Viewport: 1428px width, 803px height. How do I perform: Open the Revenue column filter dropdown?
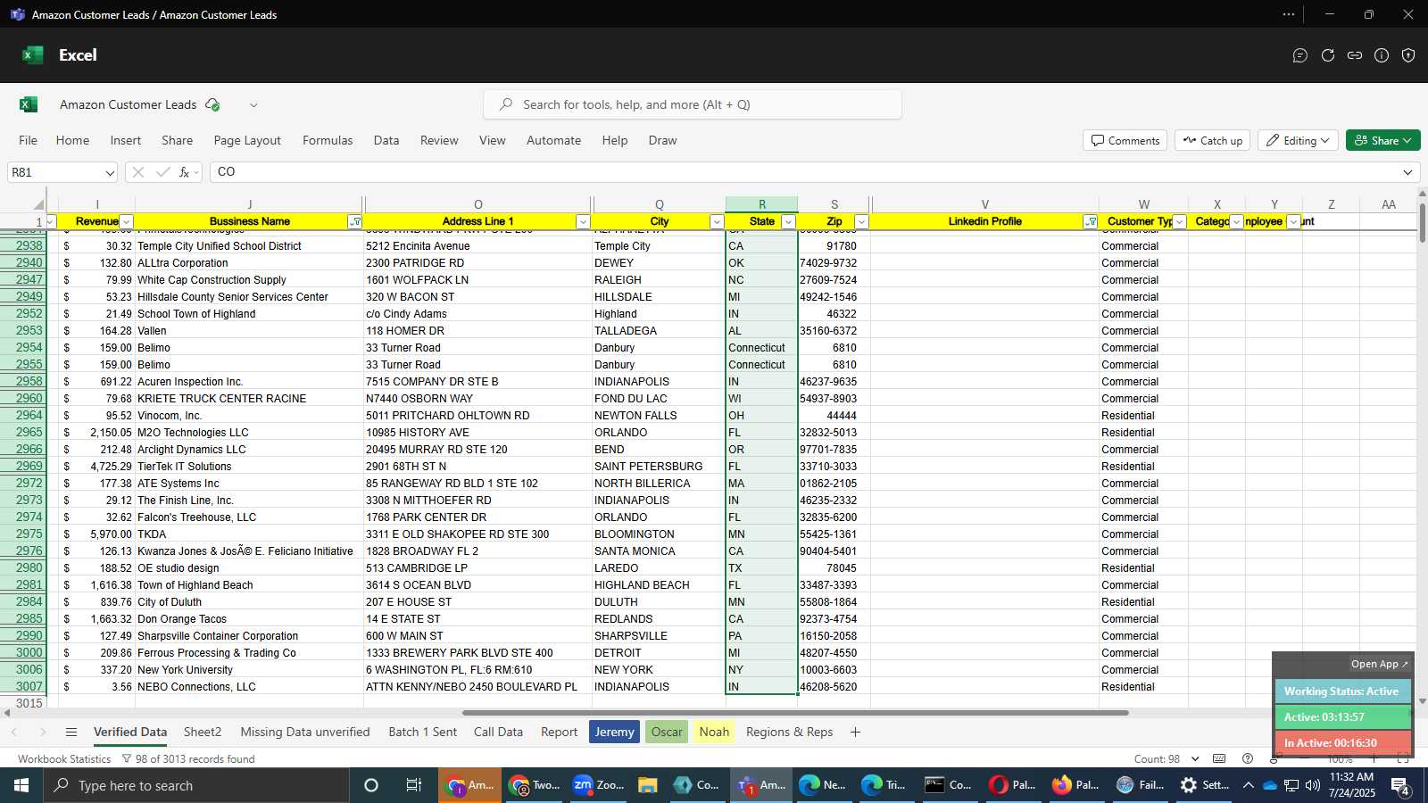[127, 221]
